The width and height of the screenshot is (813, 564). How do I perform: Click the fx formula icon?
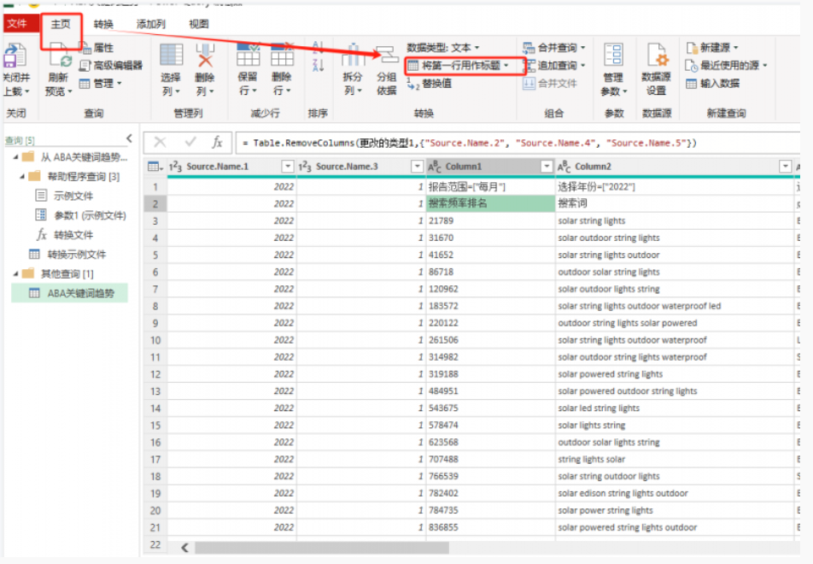(x=217, y=142)
